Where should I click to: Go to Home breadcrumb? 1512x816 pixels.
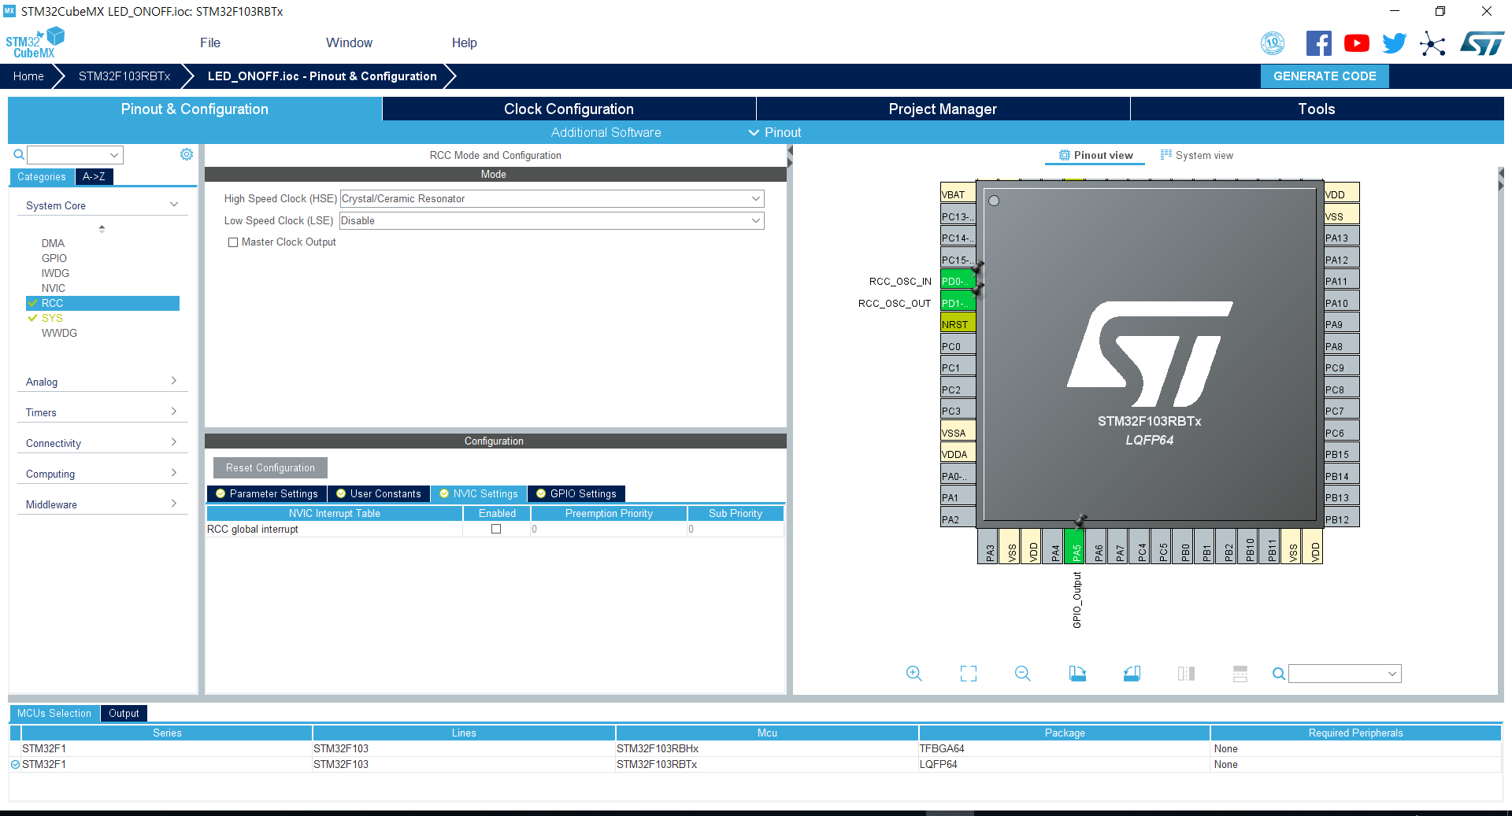28,76
